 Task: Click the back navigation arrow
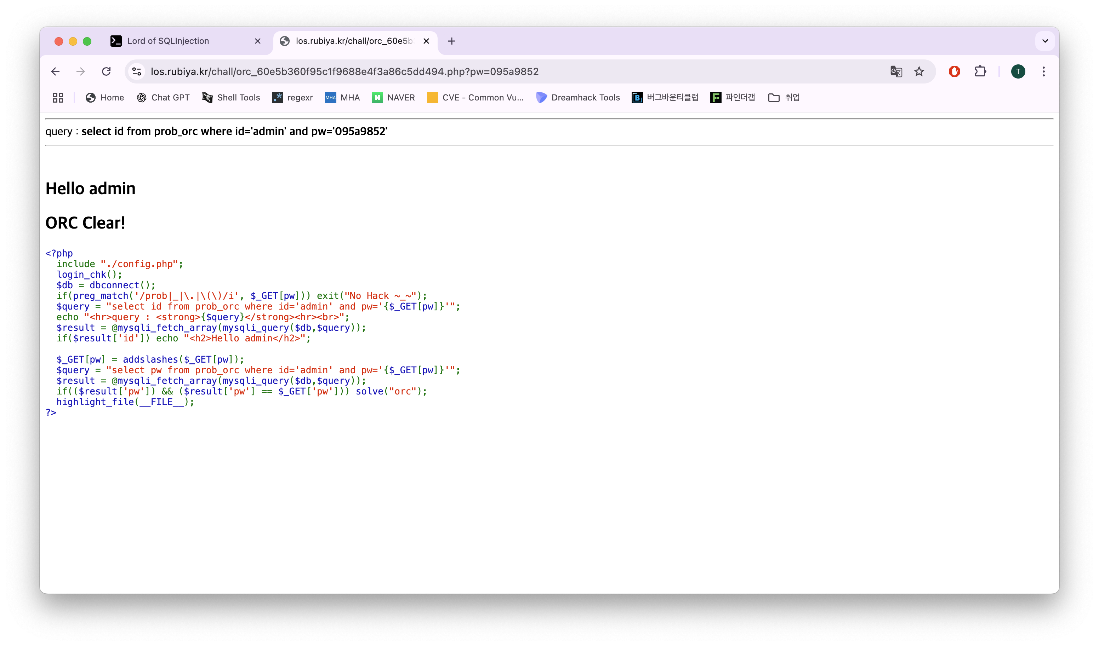click(55, 71)
